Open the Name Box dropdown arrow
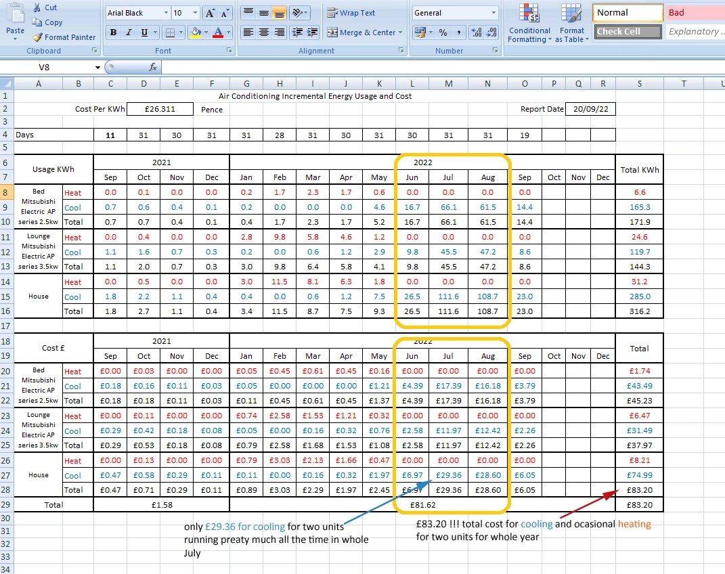Screen dimensions: 725x574 97,68
